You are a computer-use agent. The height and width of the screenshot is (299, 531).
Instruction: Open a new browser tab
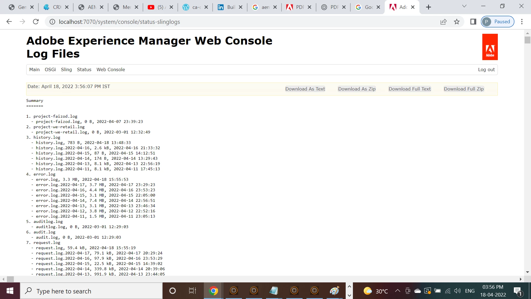(x=428, y=7)
